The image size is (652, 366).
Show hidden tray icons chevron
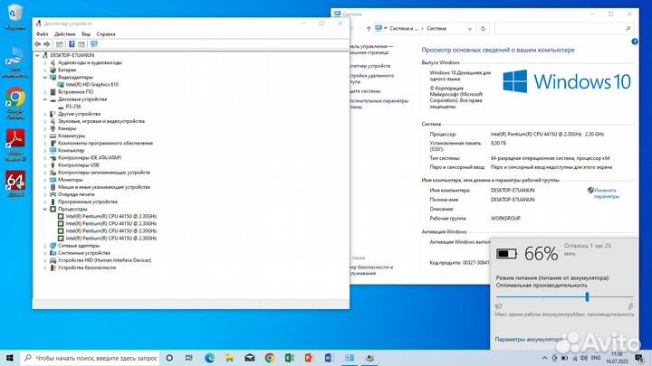(x=545, y=358)
